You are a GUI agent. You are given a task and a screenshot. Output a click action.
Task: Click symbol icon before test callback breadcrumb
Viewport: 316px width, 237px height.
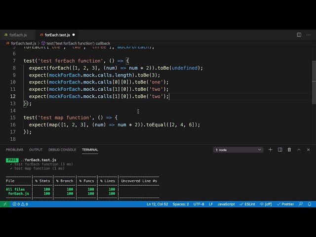point(43,43)
